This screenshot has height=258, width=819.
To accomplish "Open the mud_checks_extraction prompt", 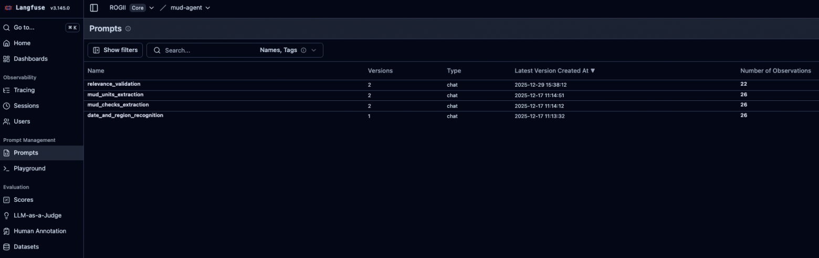I will tap(118, 105).
